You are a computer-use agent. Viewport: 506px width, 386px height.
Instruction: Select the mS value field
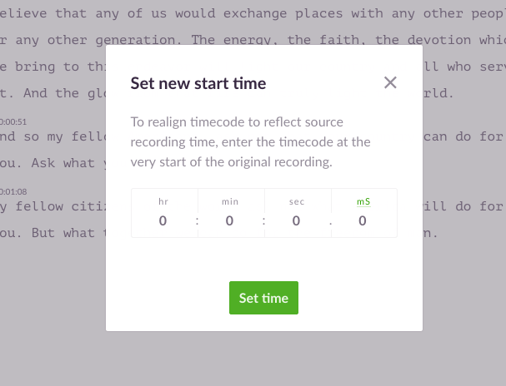click(363, 220)
